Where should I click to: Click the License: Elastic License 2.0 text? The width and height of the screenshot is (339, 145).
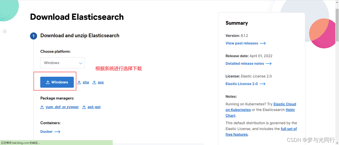click(249, 76)
